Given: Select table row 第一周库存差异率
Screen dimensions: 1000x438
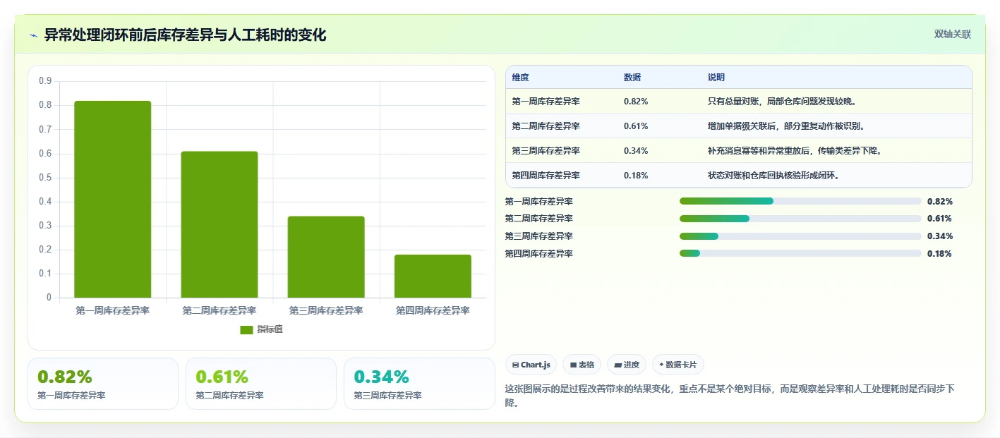Looking at the screenshot, I should (x=739, y=102).
